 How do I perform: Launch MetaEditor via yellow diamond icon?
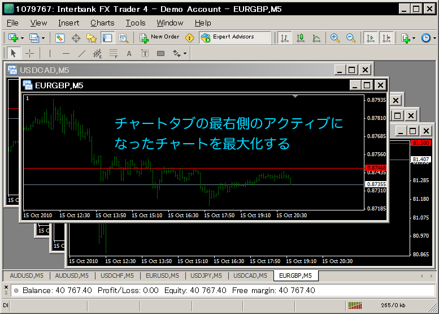click(x=189, y=38)
